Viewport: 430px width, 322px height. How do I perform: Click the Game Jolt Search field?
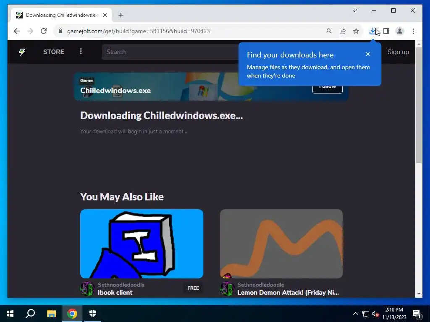point(170,52)
